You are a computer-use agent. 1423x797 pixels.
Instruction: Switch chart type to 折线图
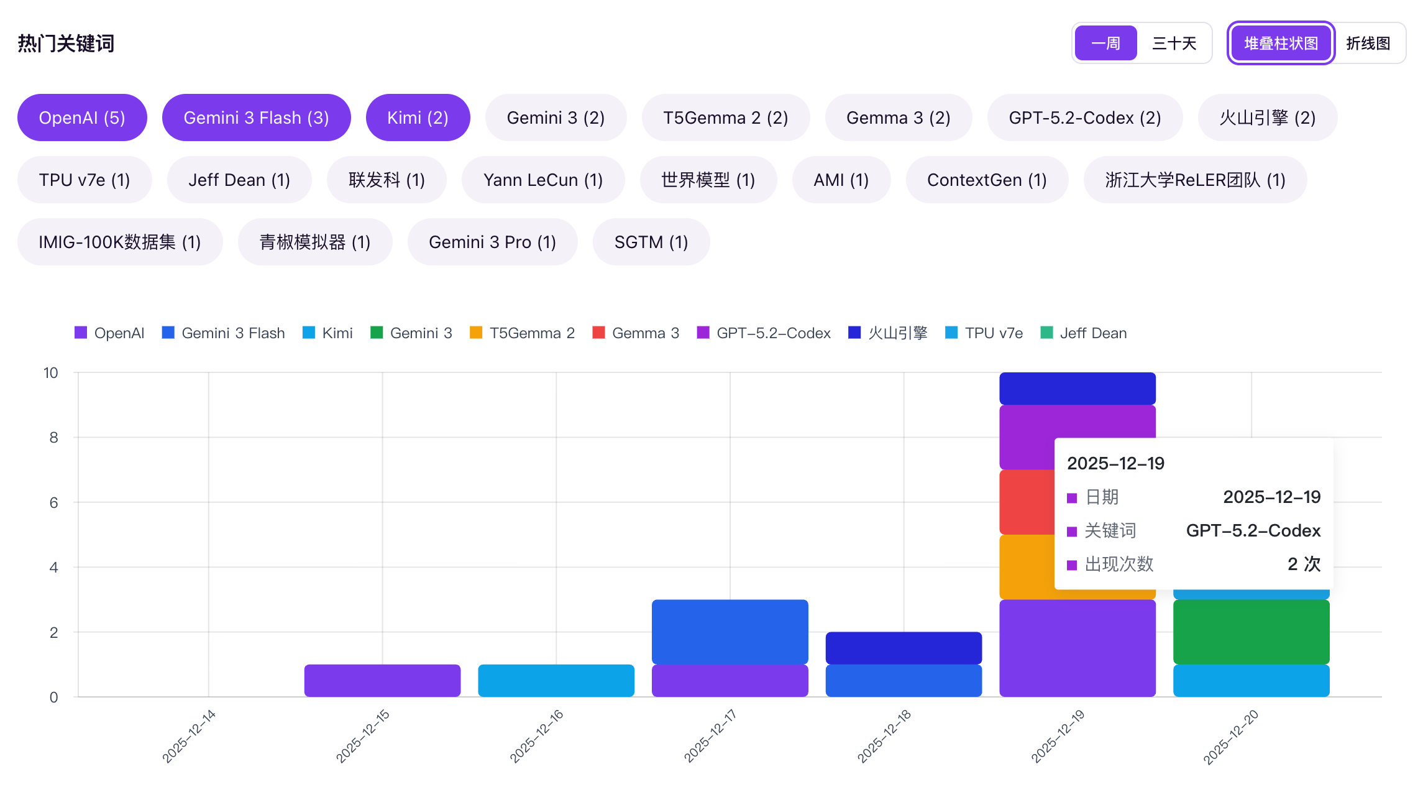click(x=1368, y=44)
